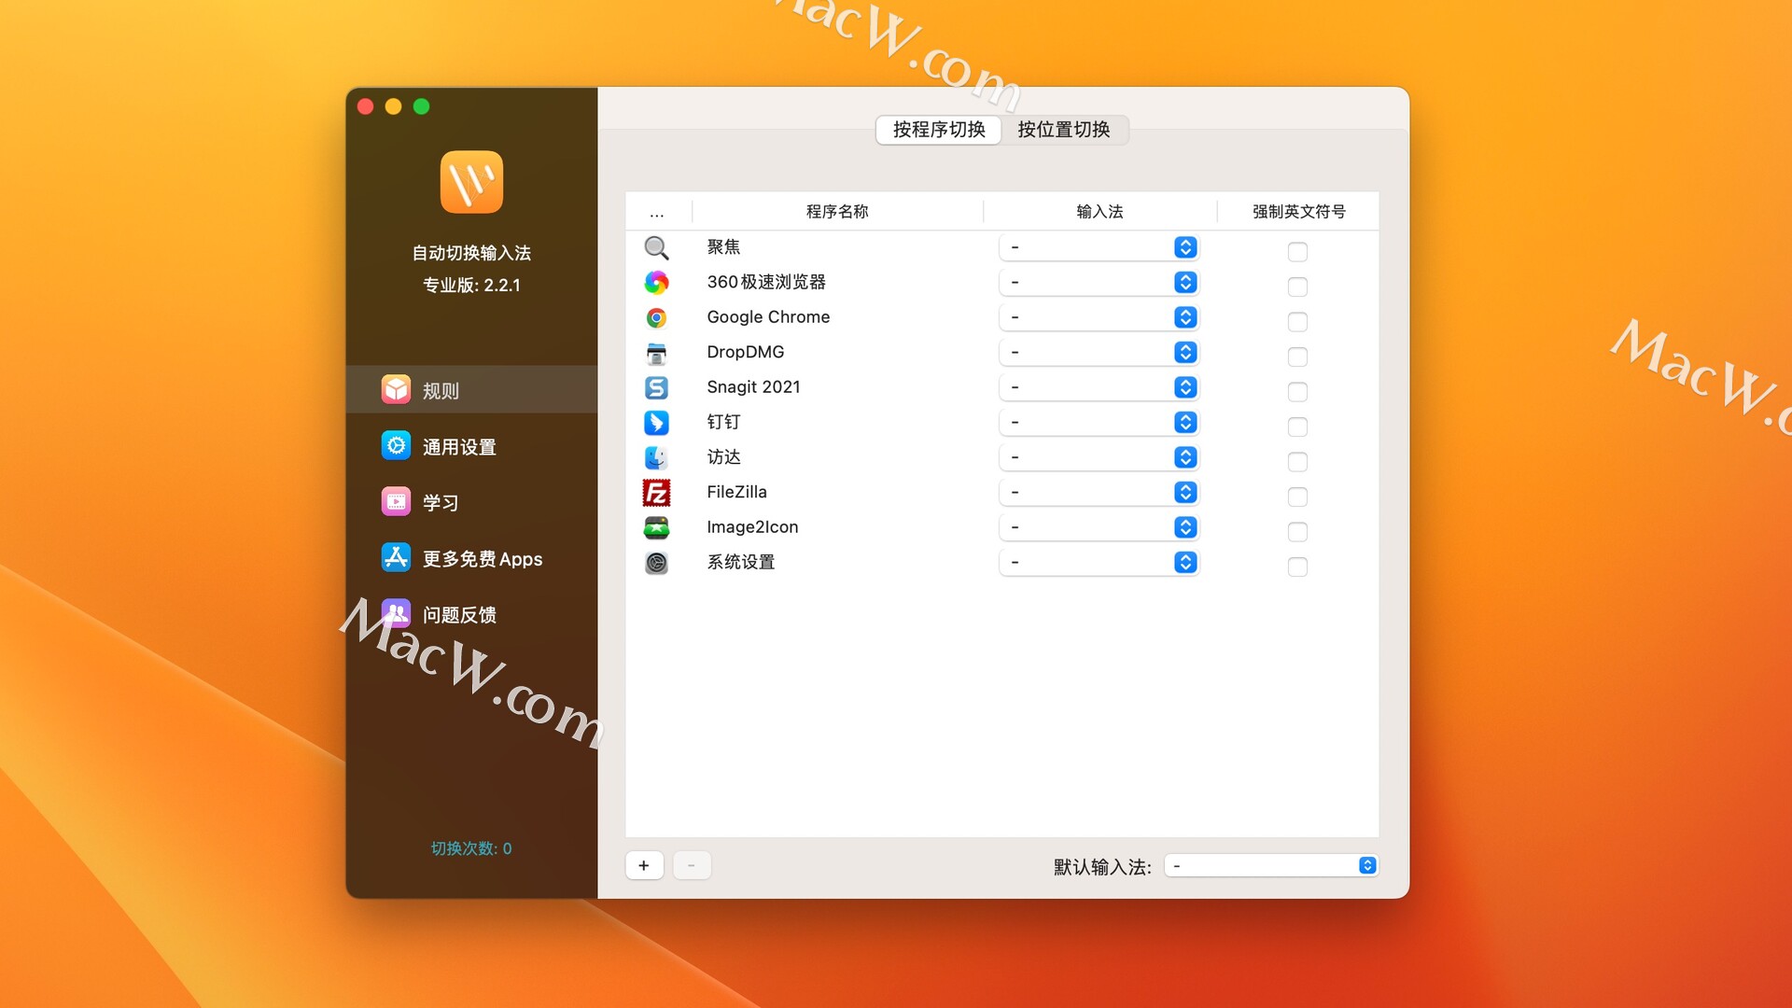Click the 规则 cube icon in sidebar
1792x1008 pixels.
point(396,389)
